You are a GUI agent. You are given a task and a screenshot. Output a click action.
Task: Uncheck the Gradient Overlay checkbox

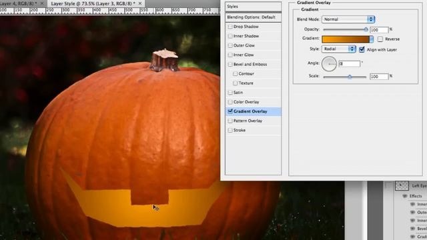pyautogui.click(x=230, y=111)
